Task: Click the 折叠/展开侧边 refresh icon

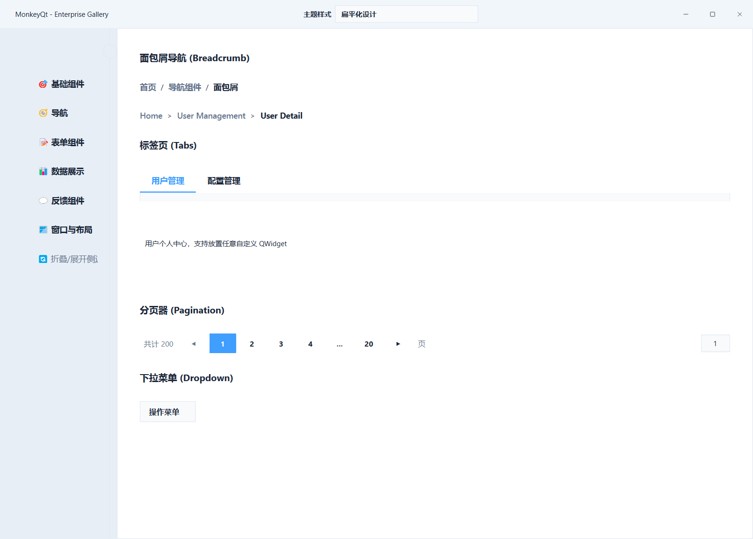Action: click(43, 259)
